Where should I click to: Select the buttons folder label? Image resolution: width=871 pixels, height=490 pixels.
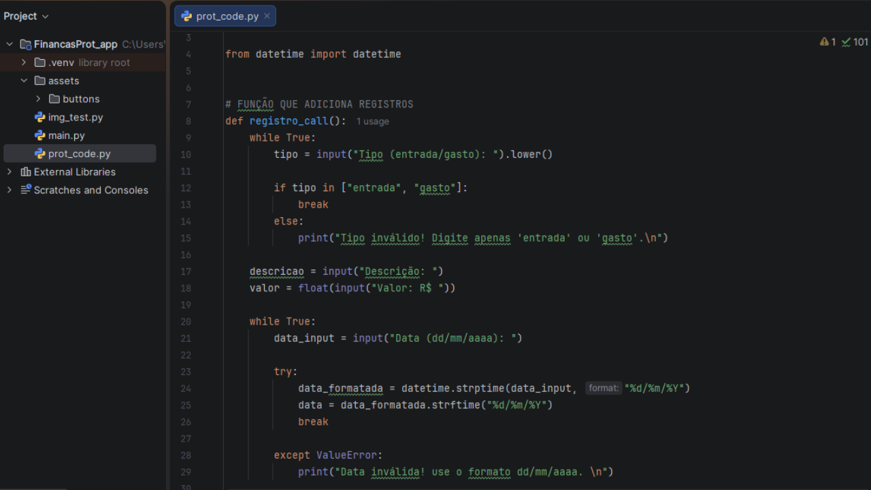click(81, 99)
